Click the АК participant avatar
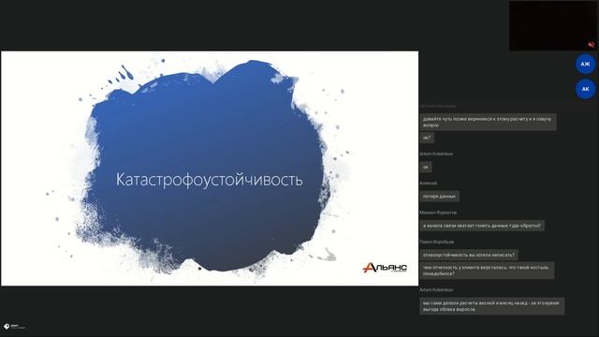This screenshot has width=599, height=337. (585, 89)
